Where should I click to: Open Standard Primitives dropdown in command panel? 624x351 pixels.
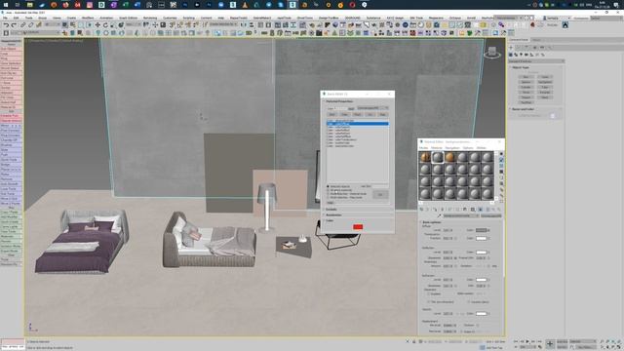tap(536, 61)
